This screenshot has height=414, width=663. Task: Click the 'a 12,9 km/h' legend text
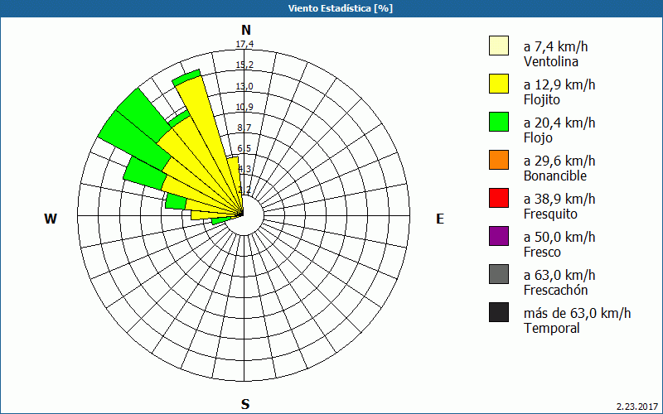pyautogui.click(x=559, y=84)
